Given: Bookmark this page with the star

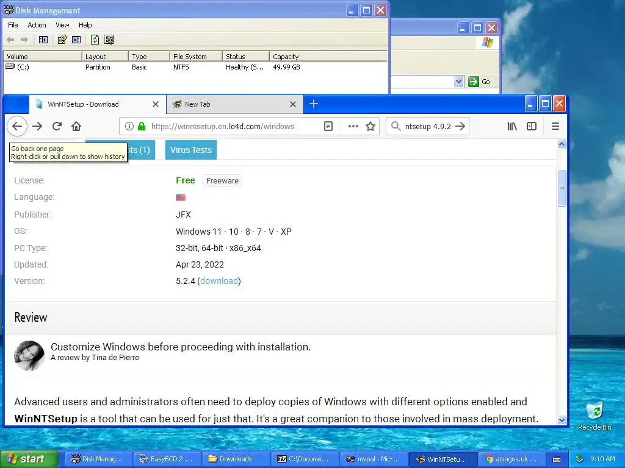Looking at the screenshot, I should coord(370,127).
